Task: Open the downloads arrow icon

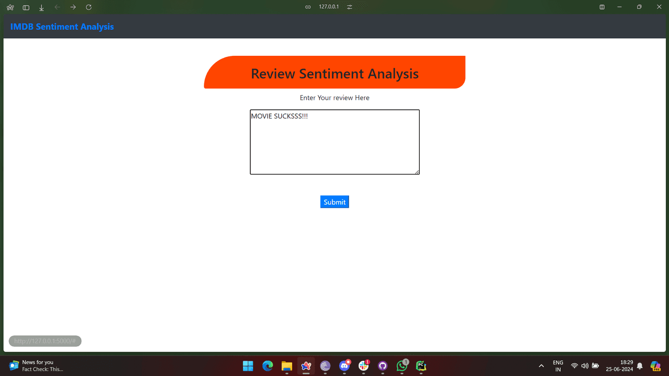Action: (x=42, y=7)
